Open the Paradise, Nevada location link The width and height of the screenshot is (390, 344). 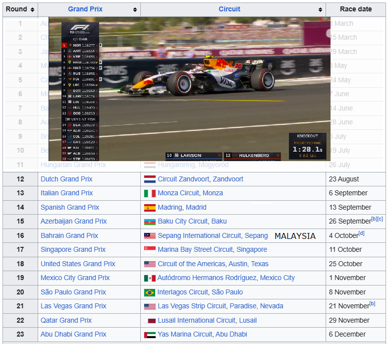[256, 306]
